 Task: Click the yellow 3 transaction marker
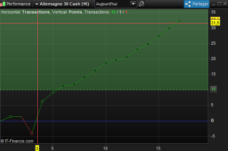37,148
